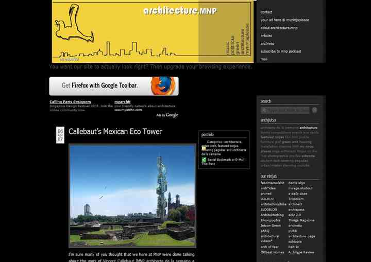
Task: Open 'Offbeat Homes' link
Action: pyautogui.click(x=273, y=252)
